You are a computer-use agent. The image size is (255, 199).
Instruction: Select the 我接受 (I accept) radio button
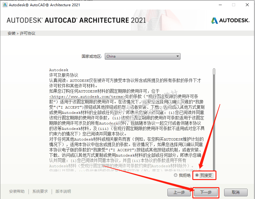pyautogui.click(x=197, y=175)
